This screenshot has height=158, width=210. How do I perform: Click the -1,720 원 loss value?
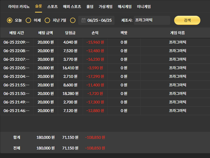tap(95, 94)
